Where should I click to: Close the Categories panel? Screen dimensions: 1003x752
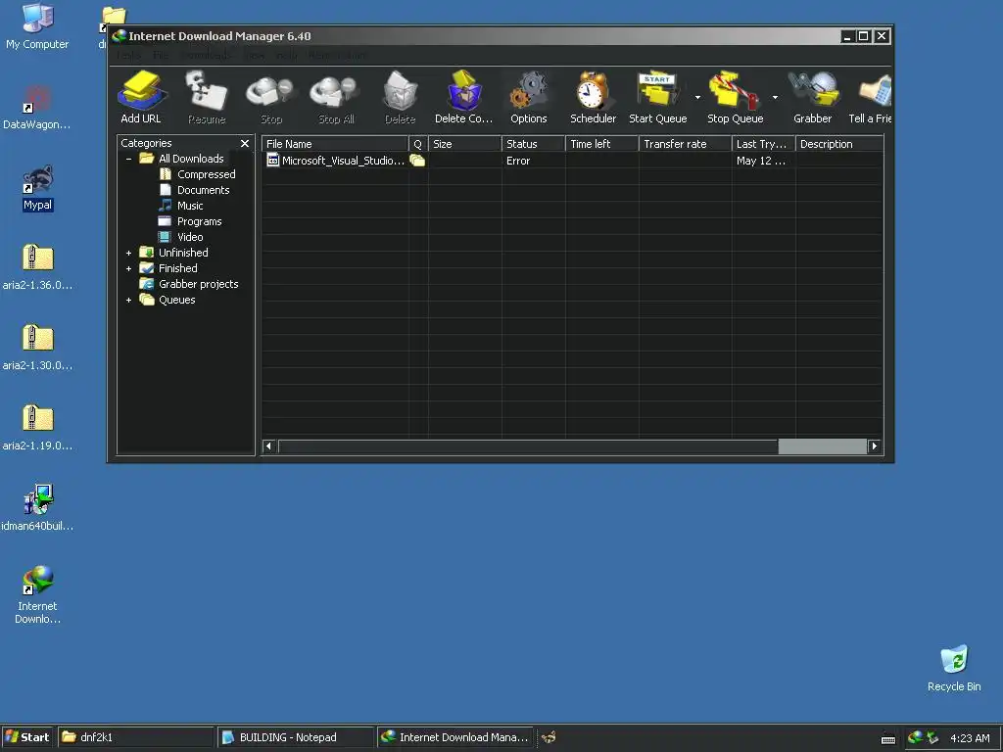coord(244,143)
